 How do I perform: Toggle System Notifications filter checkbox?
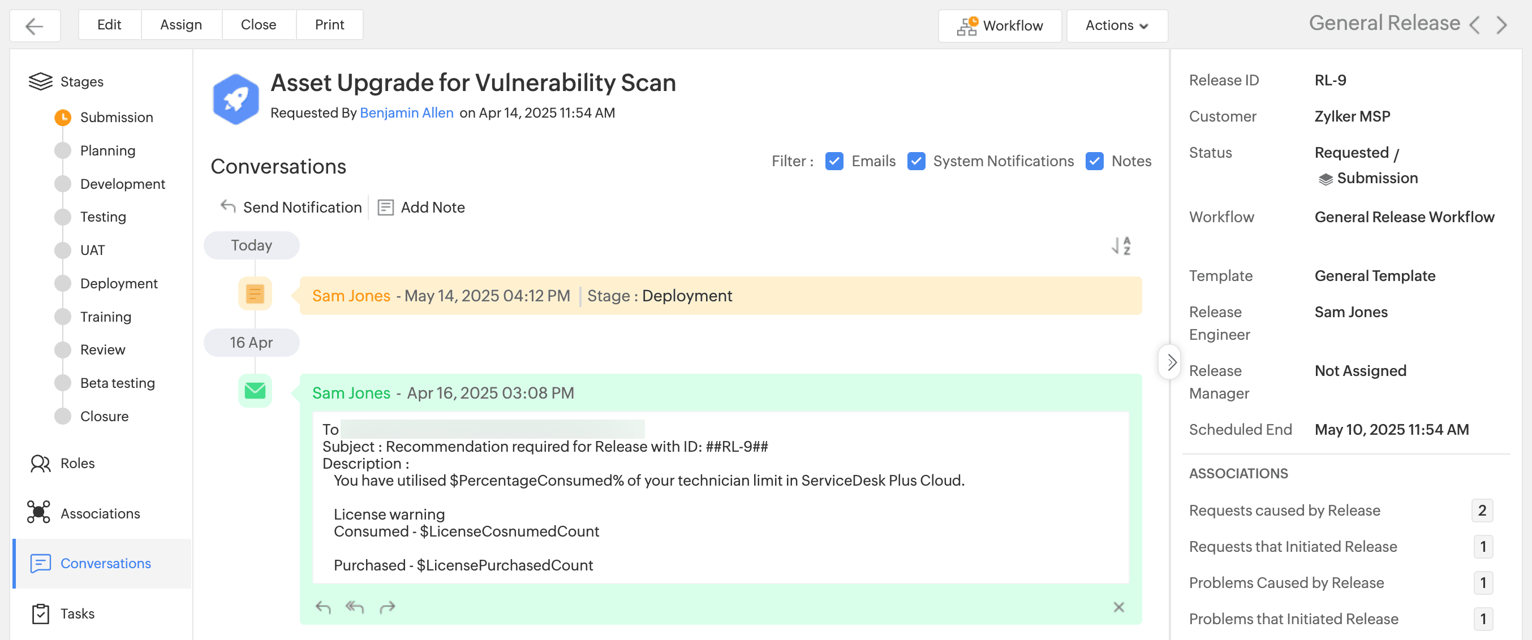click(916, 161)
